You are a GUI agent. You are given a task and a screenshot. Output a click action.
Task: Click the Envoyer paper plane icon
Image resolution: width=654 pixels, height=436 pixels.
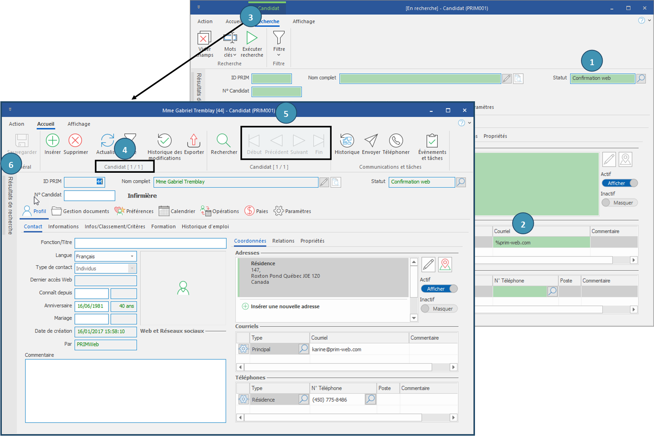click(x=371, y=141)
